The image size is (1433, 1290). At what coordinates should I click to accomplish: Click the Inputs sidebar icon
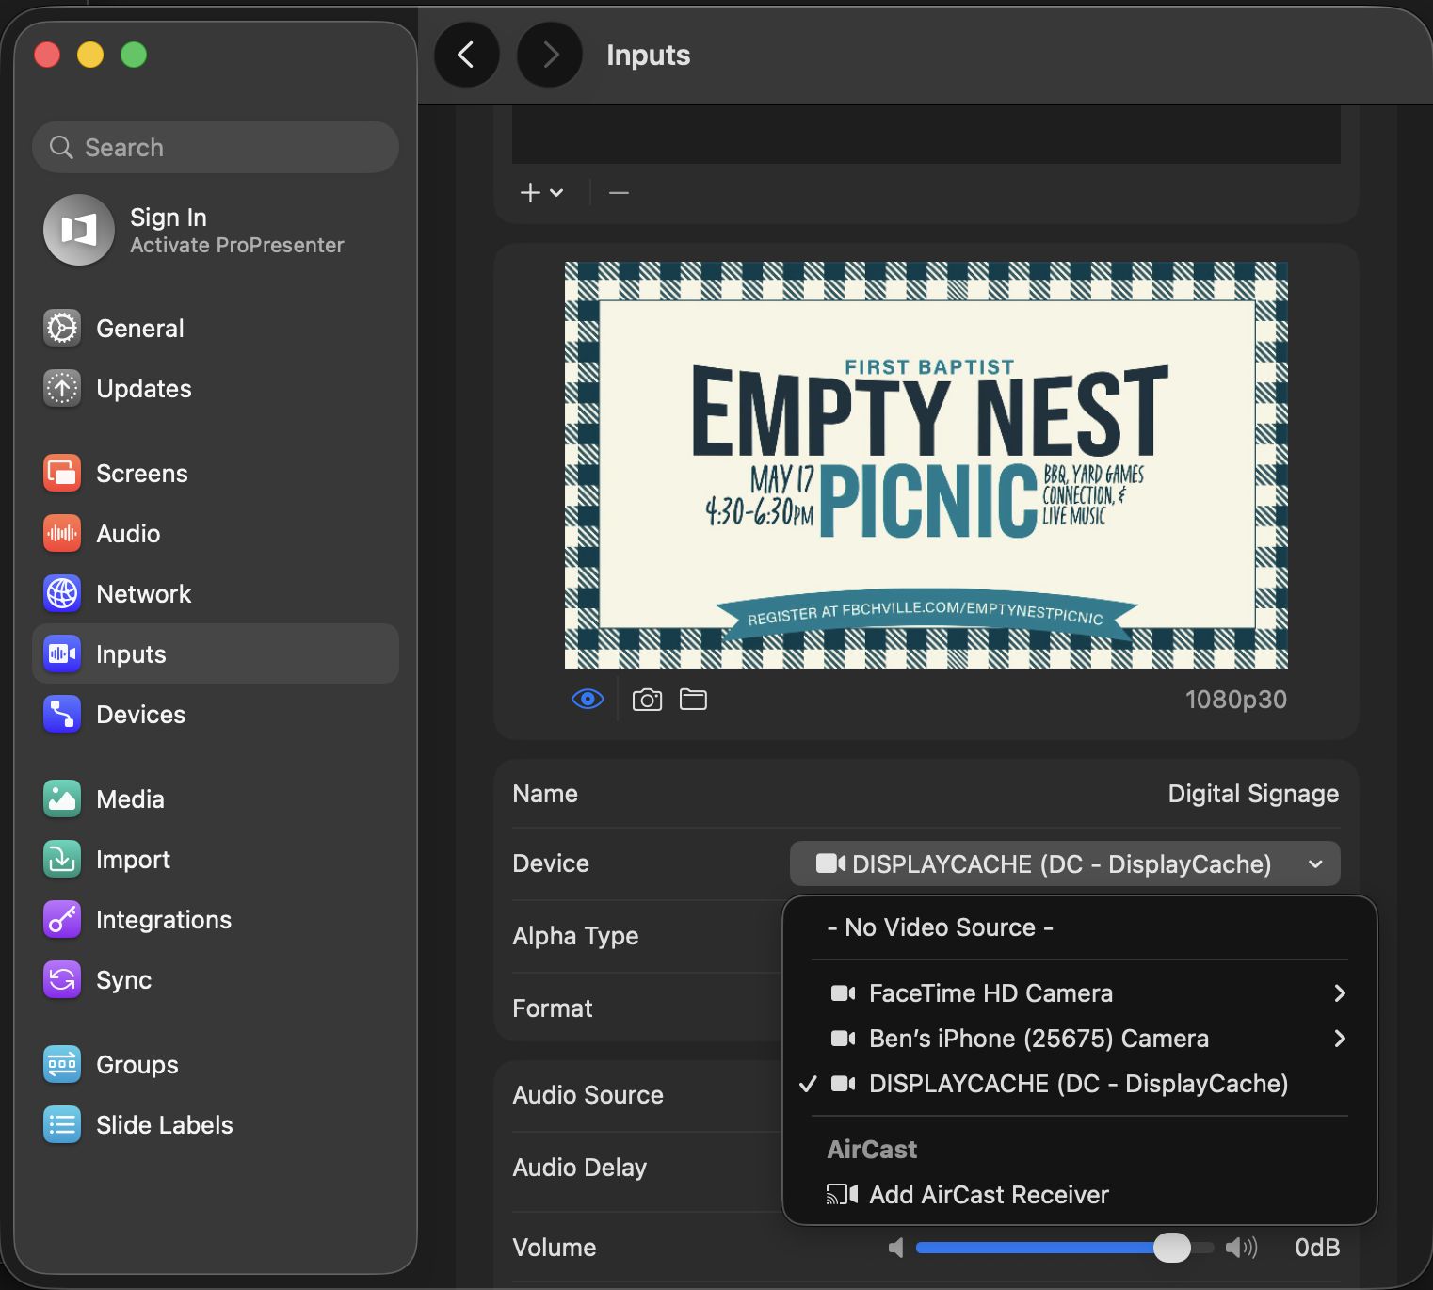tap(62, 653)
